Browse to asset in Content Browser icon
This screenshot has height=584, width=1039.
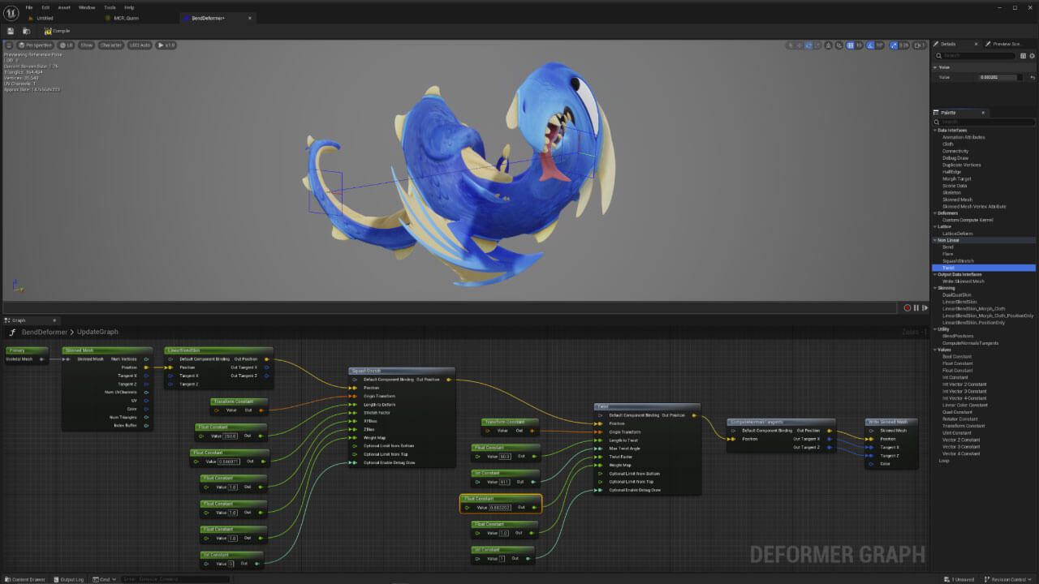pos(27,31)
